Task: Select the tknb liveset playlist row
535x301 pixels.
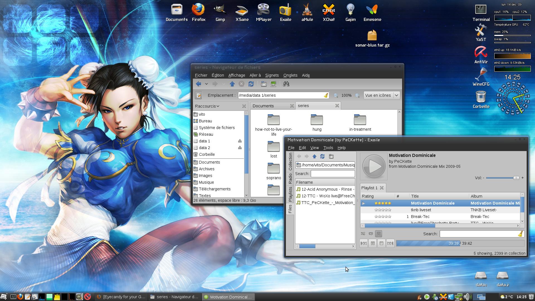Action: [x=440, y=210]
